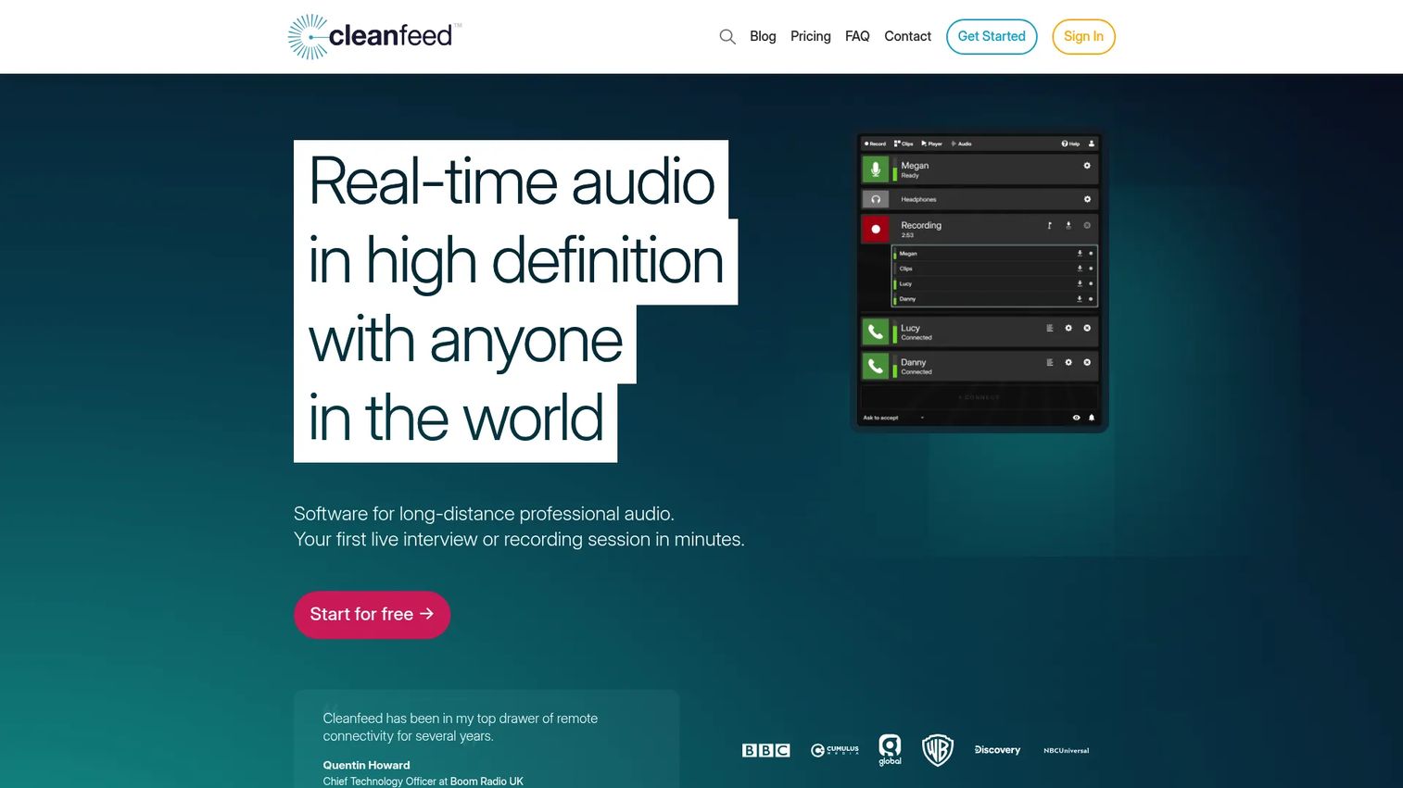Toggle the record dot on the Clips track
The image size is (1403, 788).
[1091, 269]
